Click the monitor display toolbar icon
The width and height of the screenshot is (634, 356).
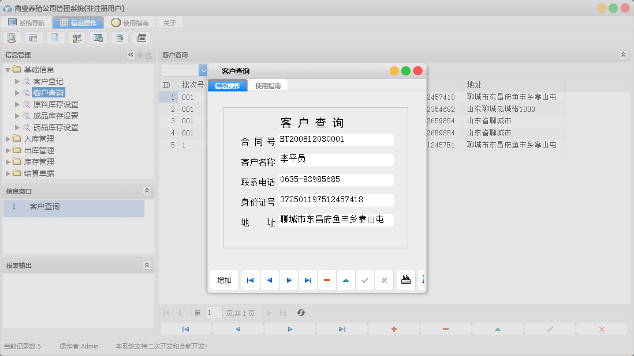tap(98, 37)
